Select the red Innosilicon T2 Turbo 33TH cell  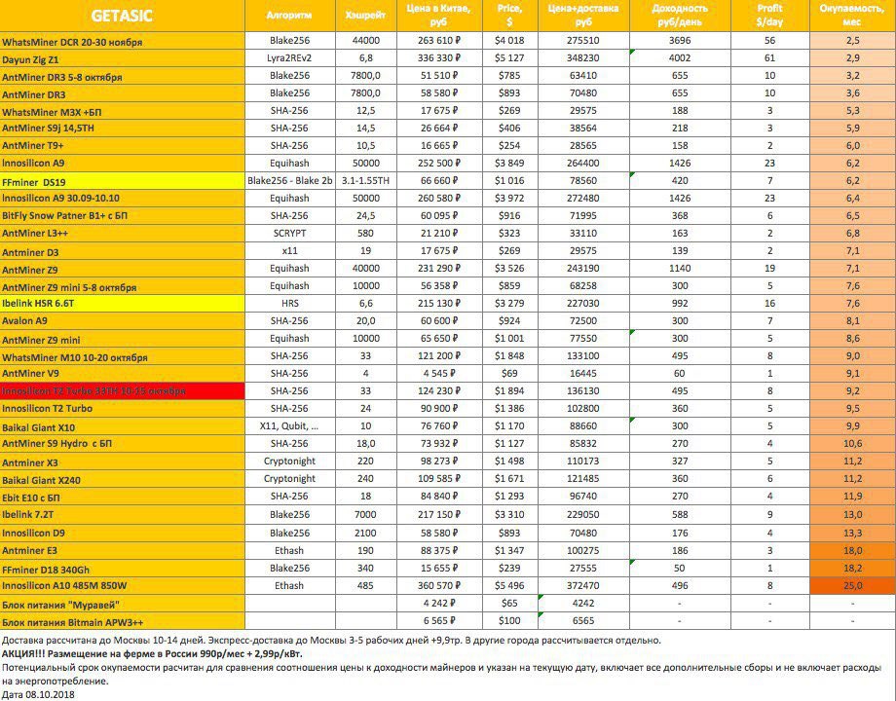click(x=123, y=391)
